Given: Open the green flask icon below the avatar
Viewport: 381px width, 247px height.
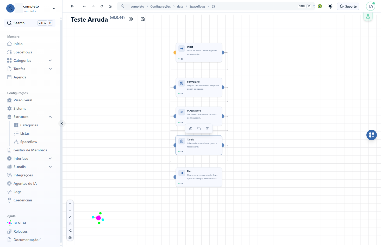Looking at the screenshot, I should click(368, 16).
